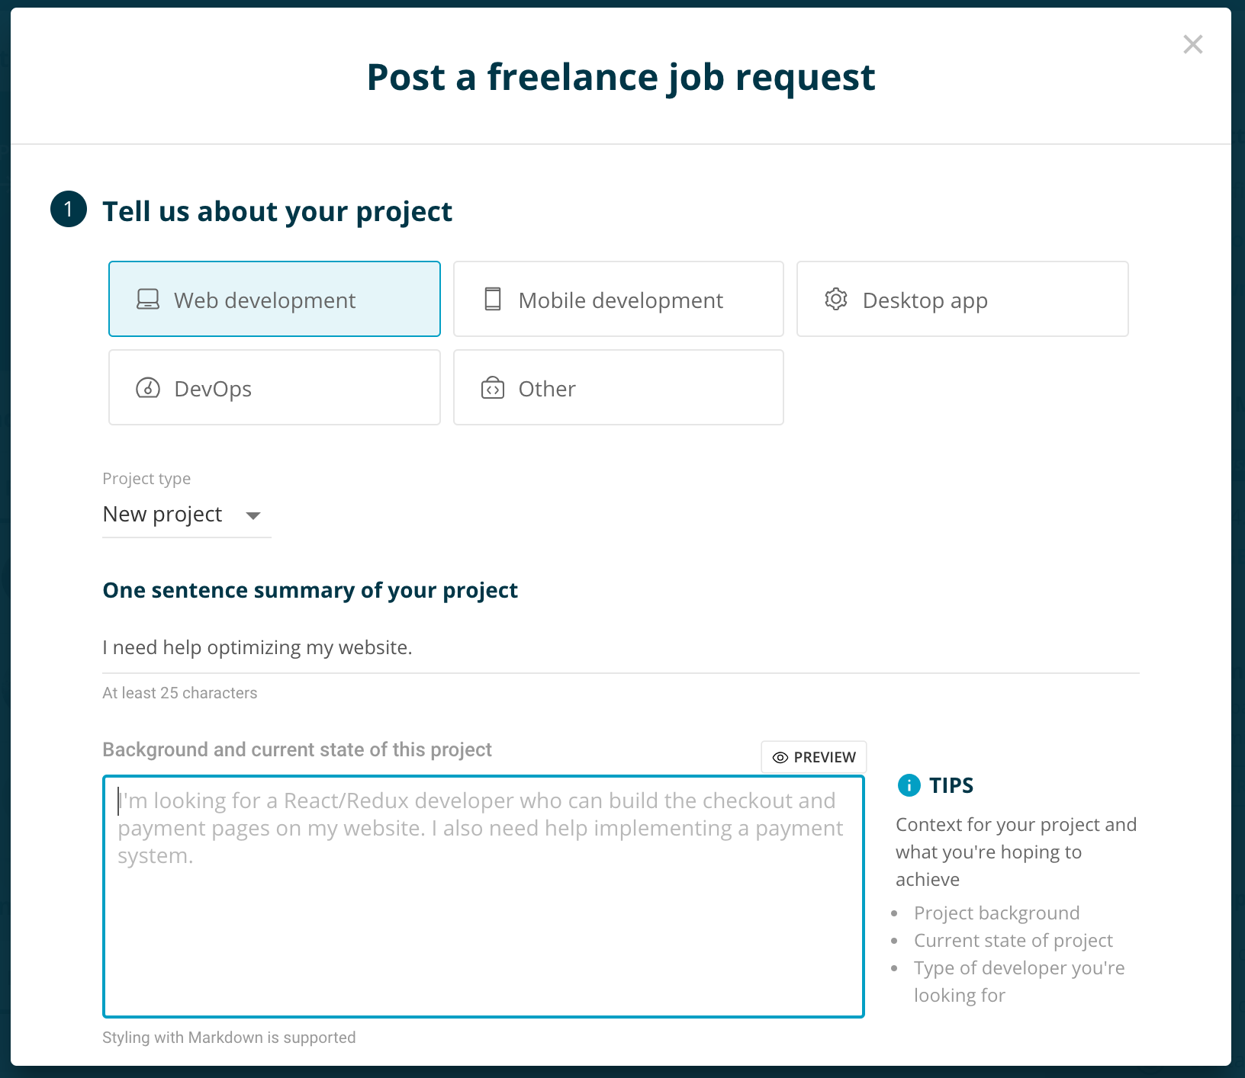Click into the background description textarea
Image resolution: width=1245 pixels, height=1078 pixels.
484,897
